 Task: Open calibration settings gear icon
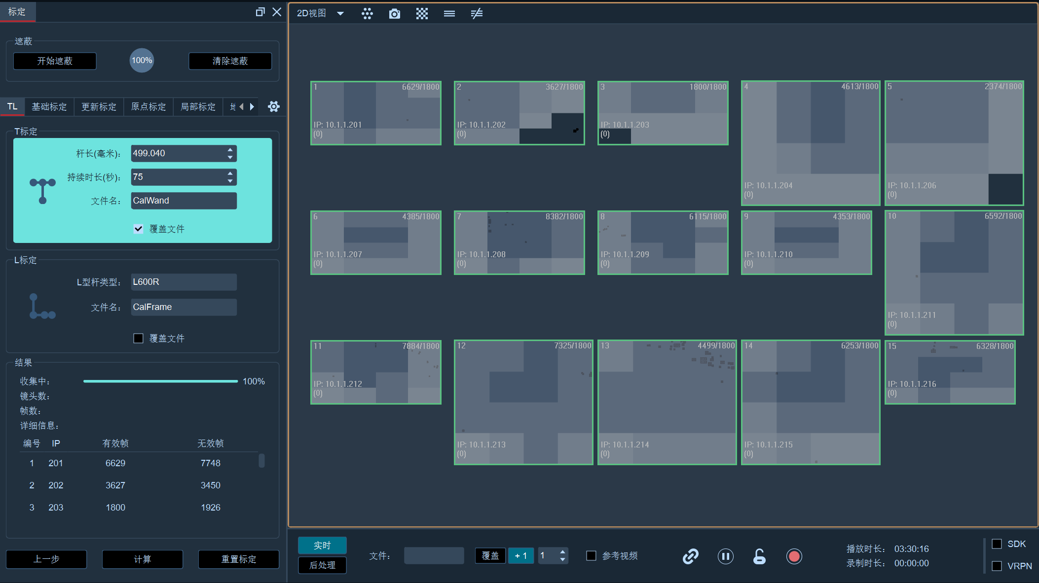pyautogui.click(x=274, y=106)
